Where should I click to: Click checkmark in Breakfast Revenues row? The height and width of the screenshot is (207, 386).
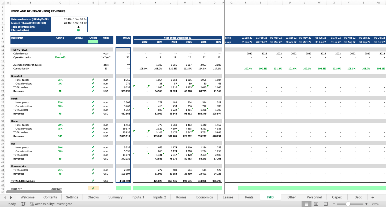coord(93,91)
